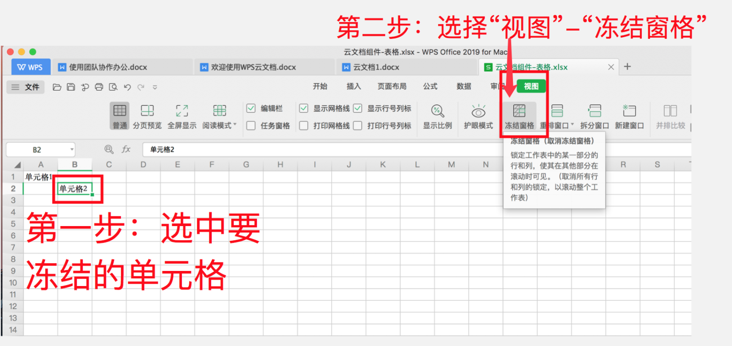Viewport: 732px width, 346px height.
Task: Toggle the 任务窗格 checkbox
Action: pos(251,125)
